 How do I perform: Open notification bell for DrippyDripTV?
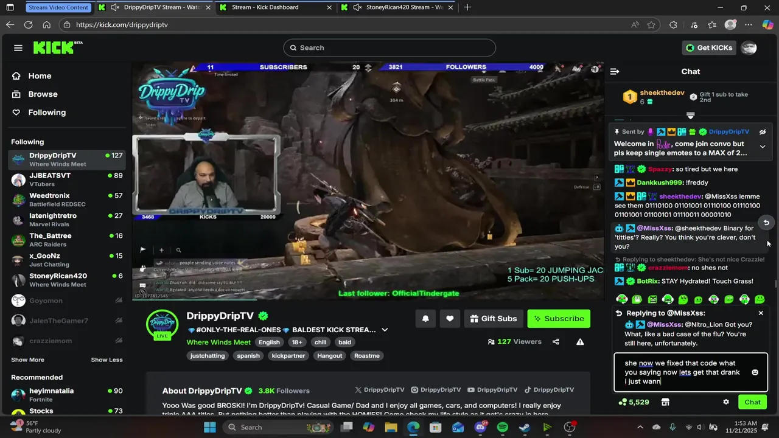(425, 318)
